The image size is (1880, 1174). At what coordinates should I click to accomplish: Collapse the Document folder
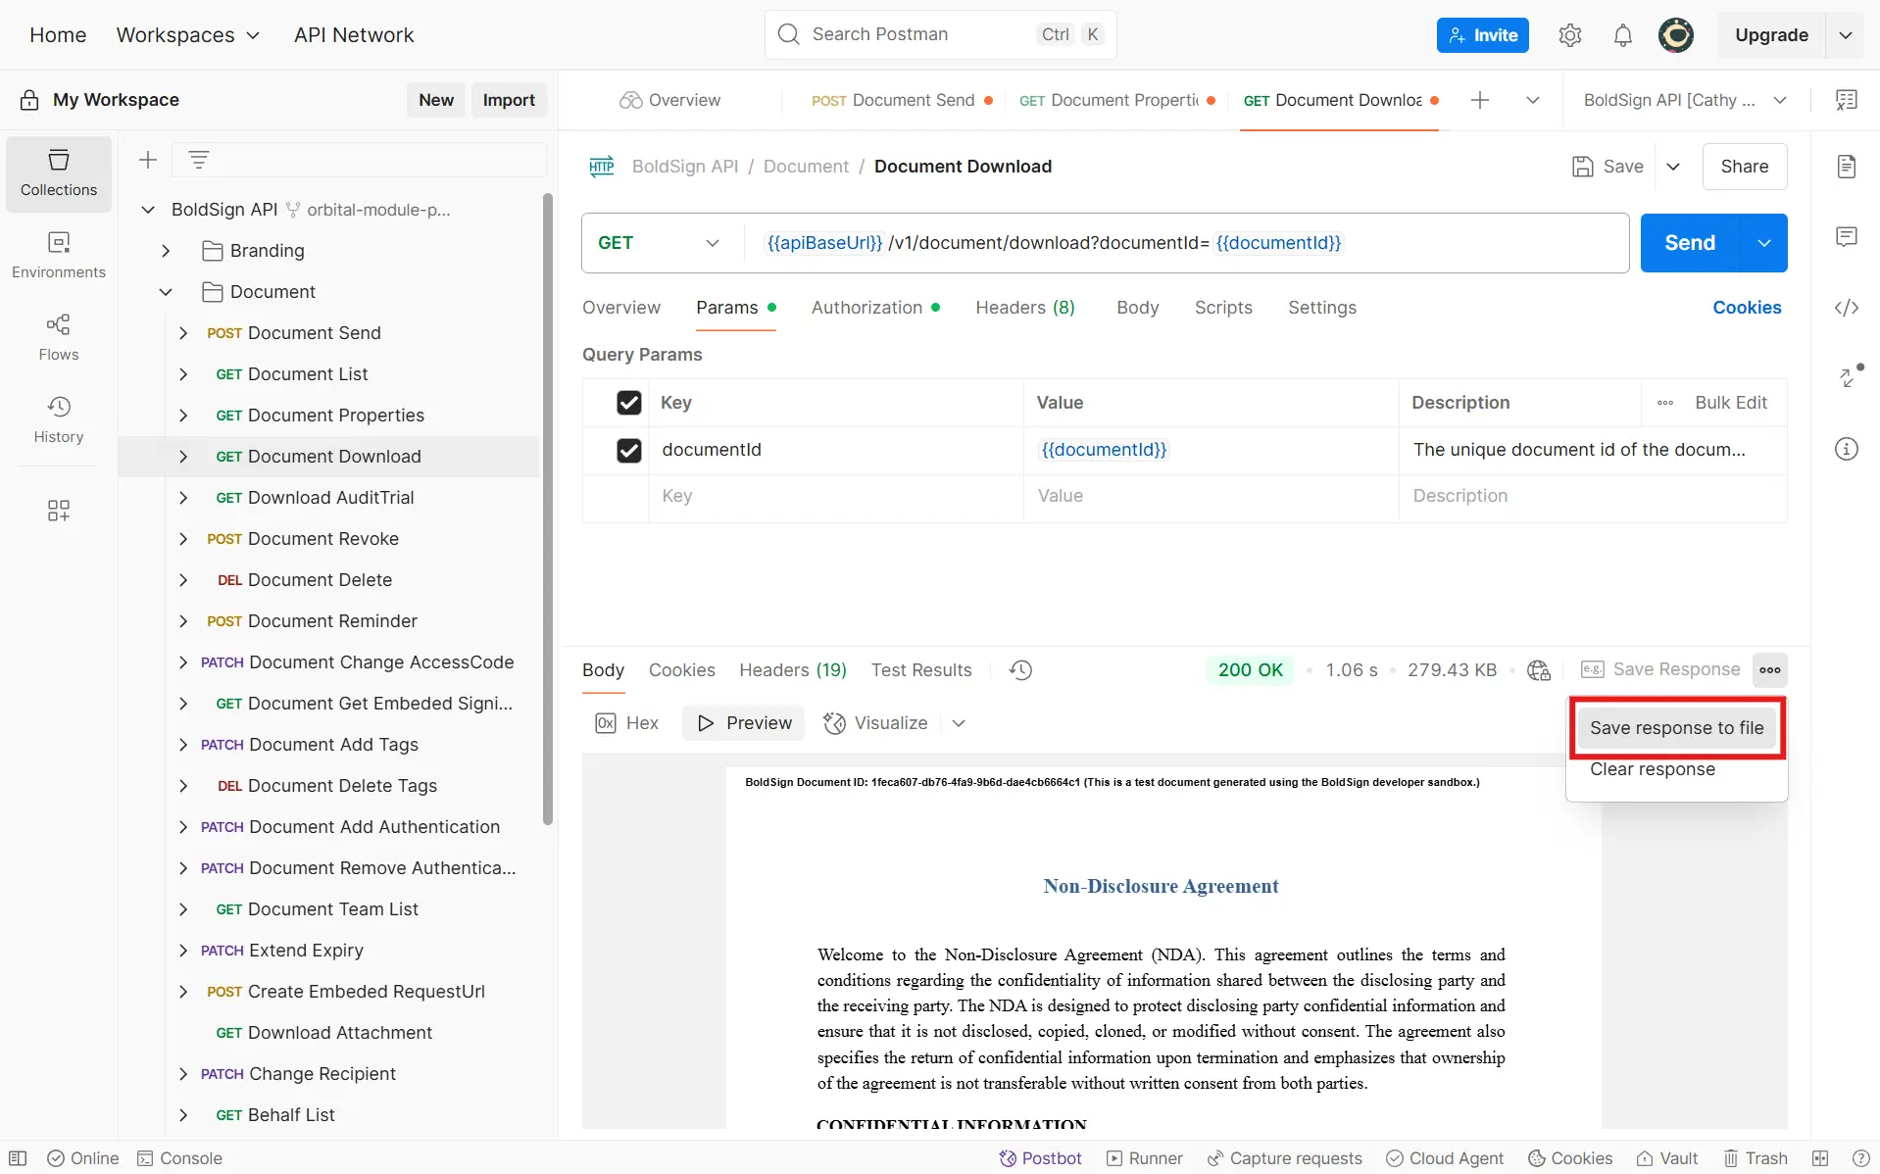(x=166, y=292)
